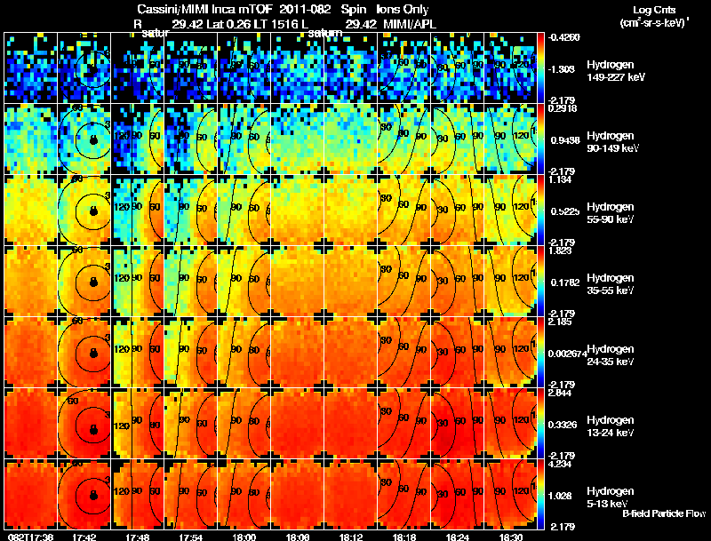Click the 18:00 time axis label
Image resolution: width=711 pixels, height=541 pixels.
tap(244, 537)
